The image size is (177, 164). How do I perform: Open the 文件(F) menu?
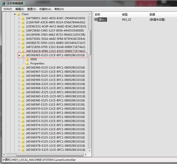(8, 9)
